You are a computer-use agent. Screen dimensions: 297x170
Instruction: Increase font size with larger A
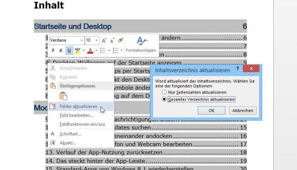(104, 41)
